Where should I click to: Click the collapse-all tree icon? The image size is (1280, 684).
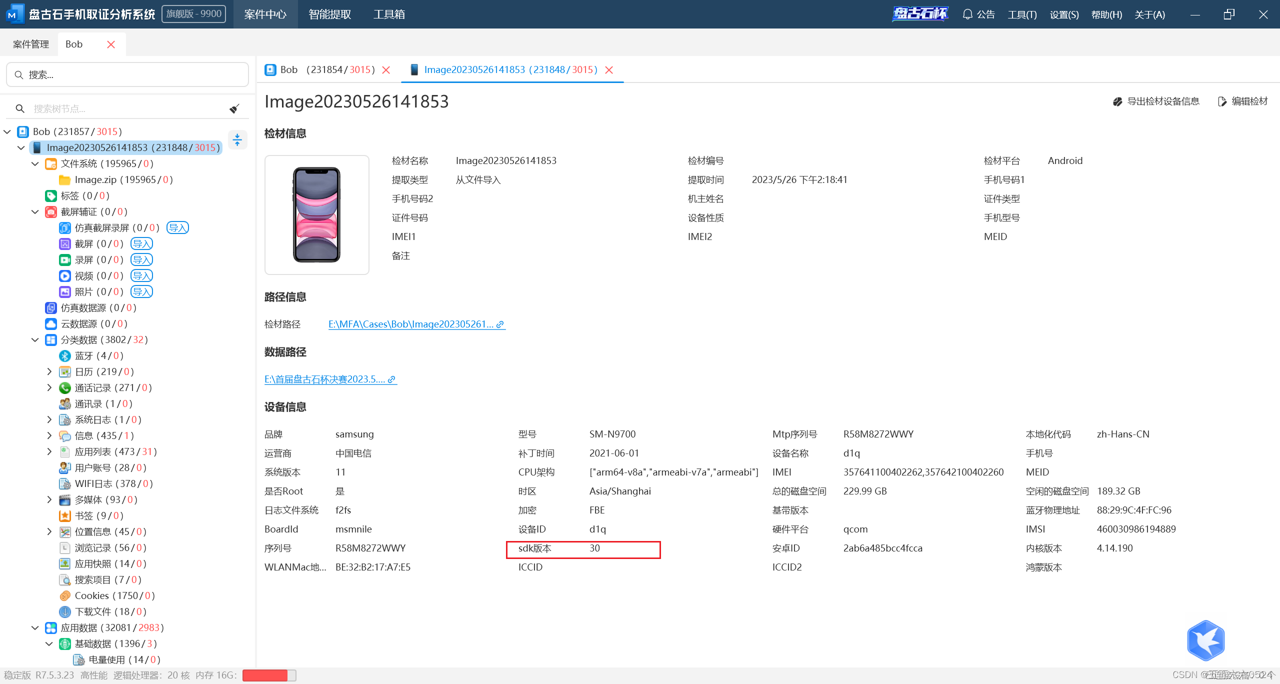click(237, 140)
